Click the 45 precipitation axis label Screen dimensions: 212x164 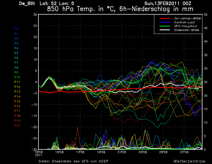[206, 28]
